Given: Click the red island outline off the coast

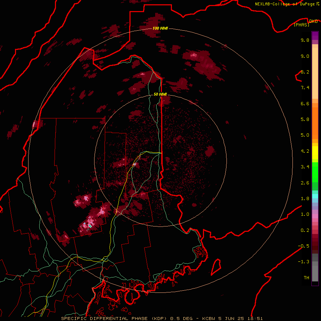Looking at the screenshot, I should pyautogui.click(x=216, y=267).
